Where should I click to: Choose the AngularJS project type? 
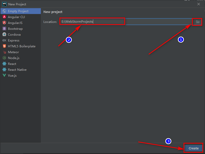click(21, 23)
